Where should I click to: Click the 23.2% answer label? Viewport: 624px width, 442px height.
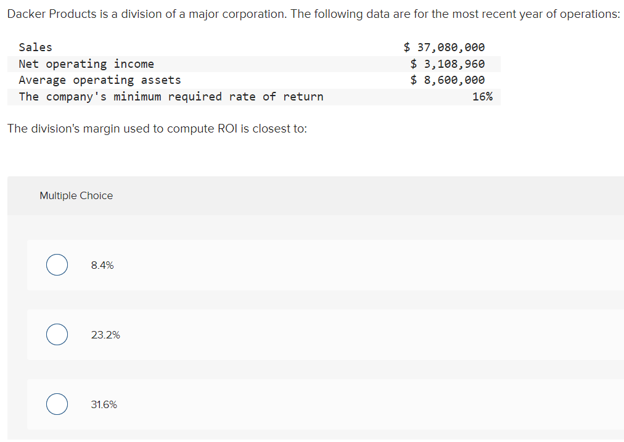coord(105,335)
